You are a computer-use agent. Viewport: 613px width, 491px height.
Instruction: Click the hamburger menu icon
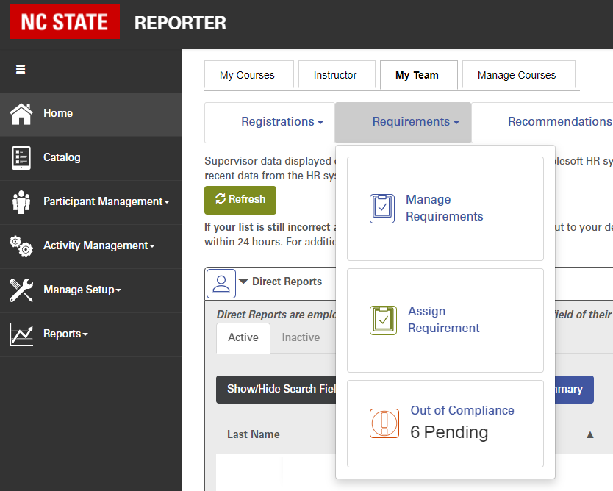[21, 68]
